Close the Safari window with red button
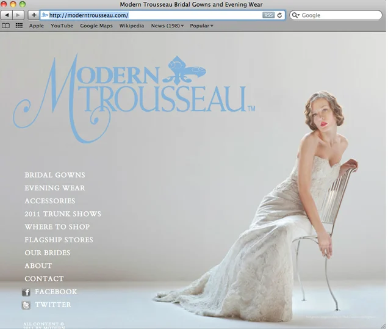 point(4,4)
